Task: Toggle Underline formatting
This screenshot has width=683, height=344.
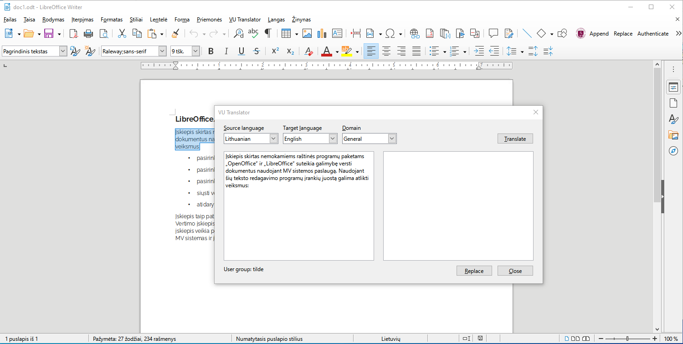Action: pos(241,51)
